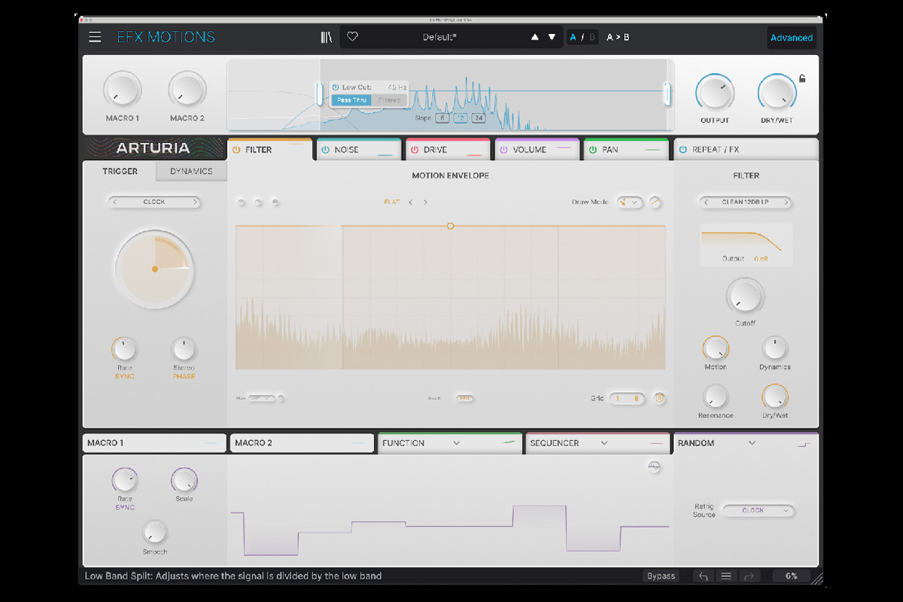Image resolution: width=903 pixels, height=602 pixels.
Task: Click the Resonance knob
Action: (715, 397)
